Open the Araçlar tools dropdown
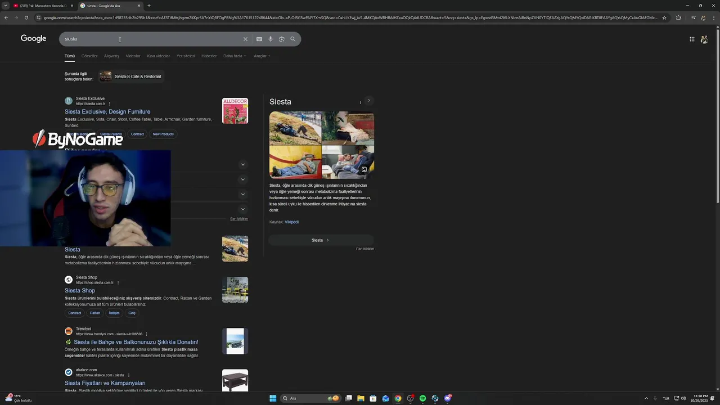Image resolution: width=720 pixels, height=405 pixels. (x=262, y=56)
